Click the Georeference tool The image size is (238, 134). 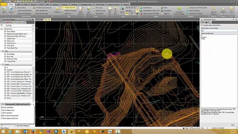coord(146,7)
